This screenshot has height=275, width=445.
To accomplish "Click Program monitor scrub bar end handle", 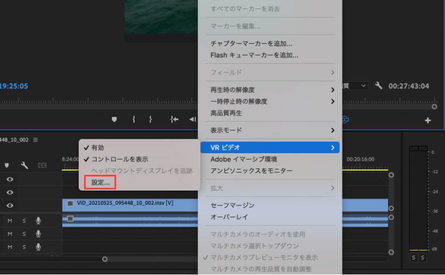I will [x=434, y=107].
